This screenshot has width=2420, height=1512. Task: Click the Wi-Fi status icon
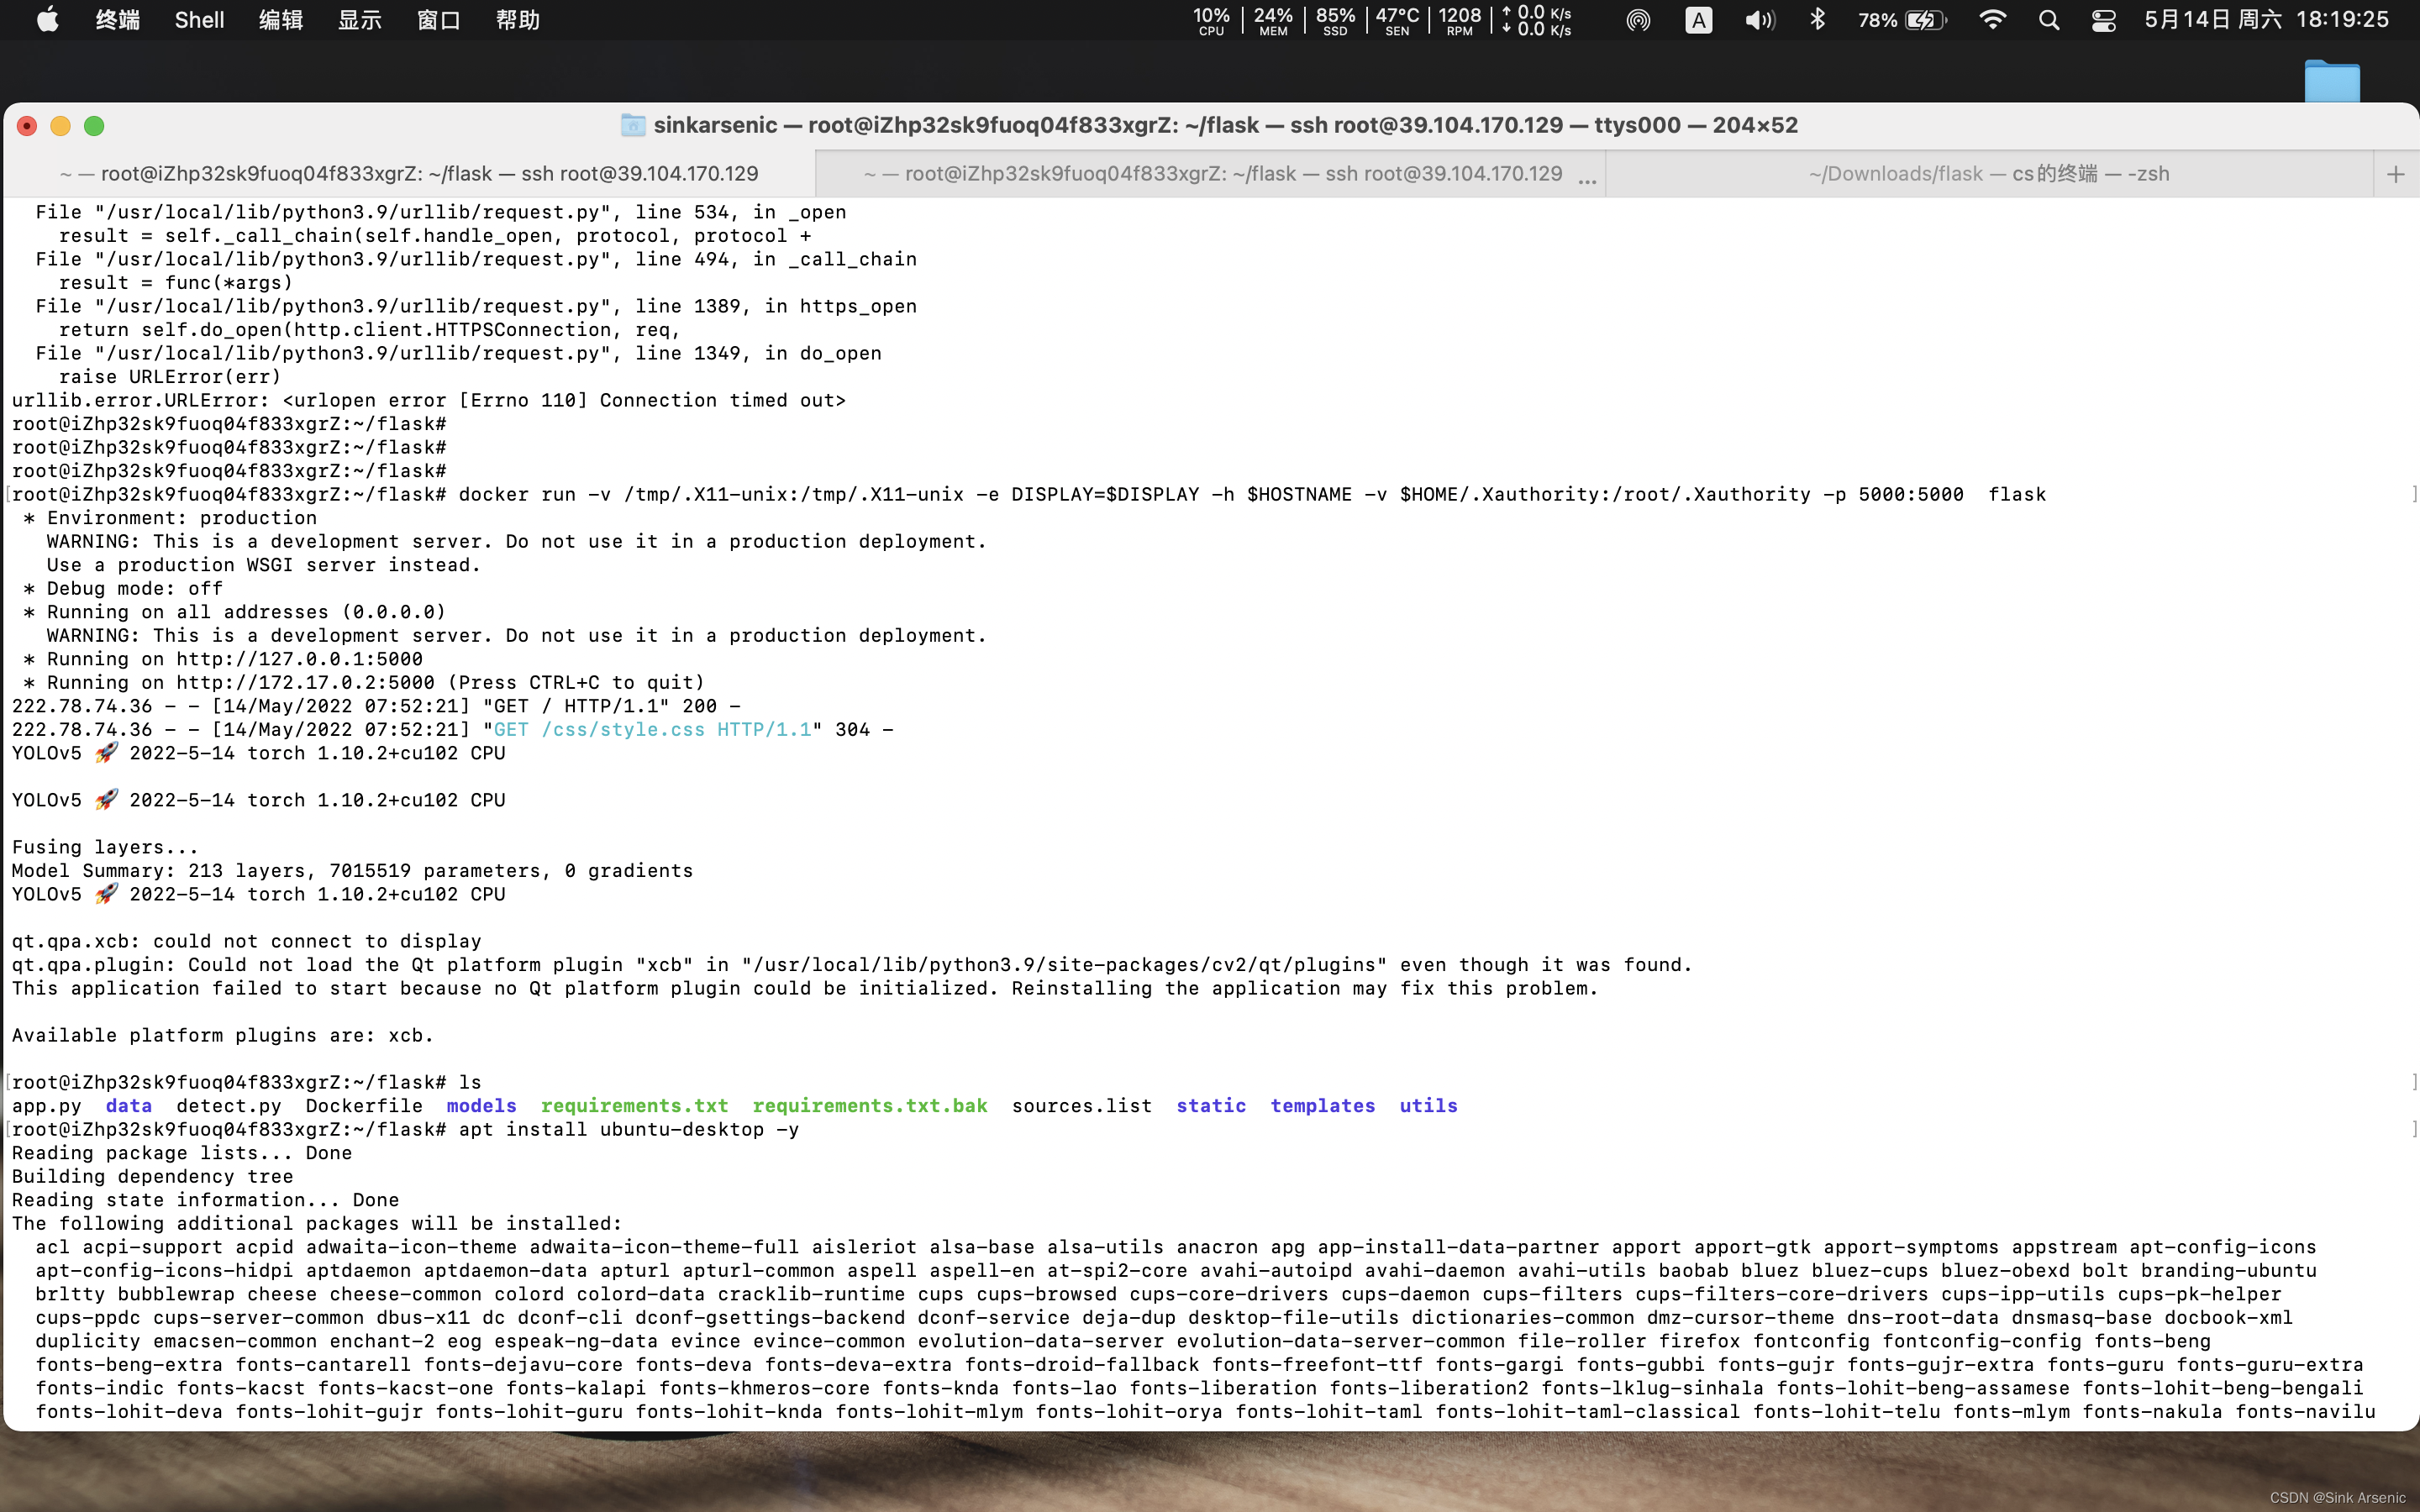1992,20
